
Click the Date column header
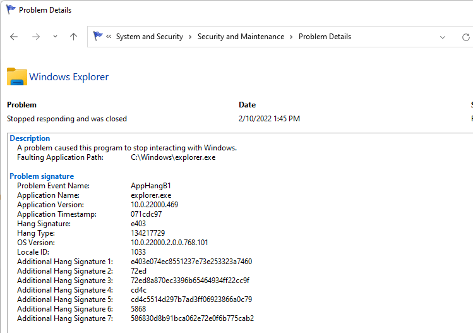click(x=247, y=105)
